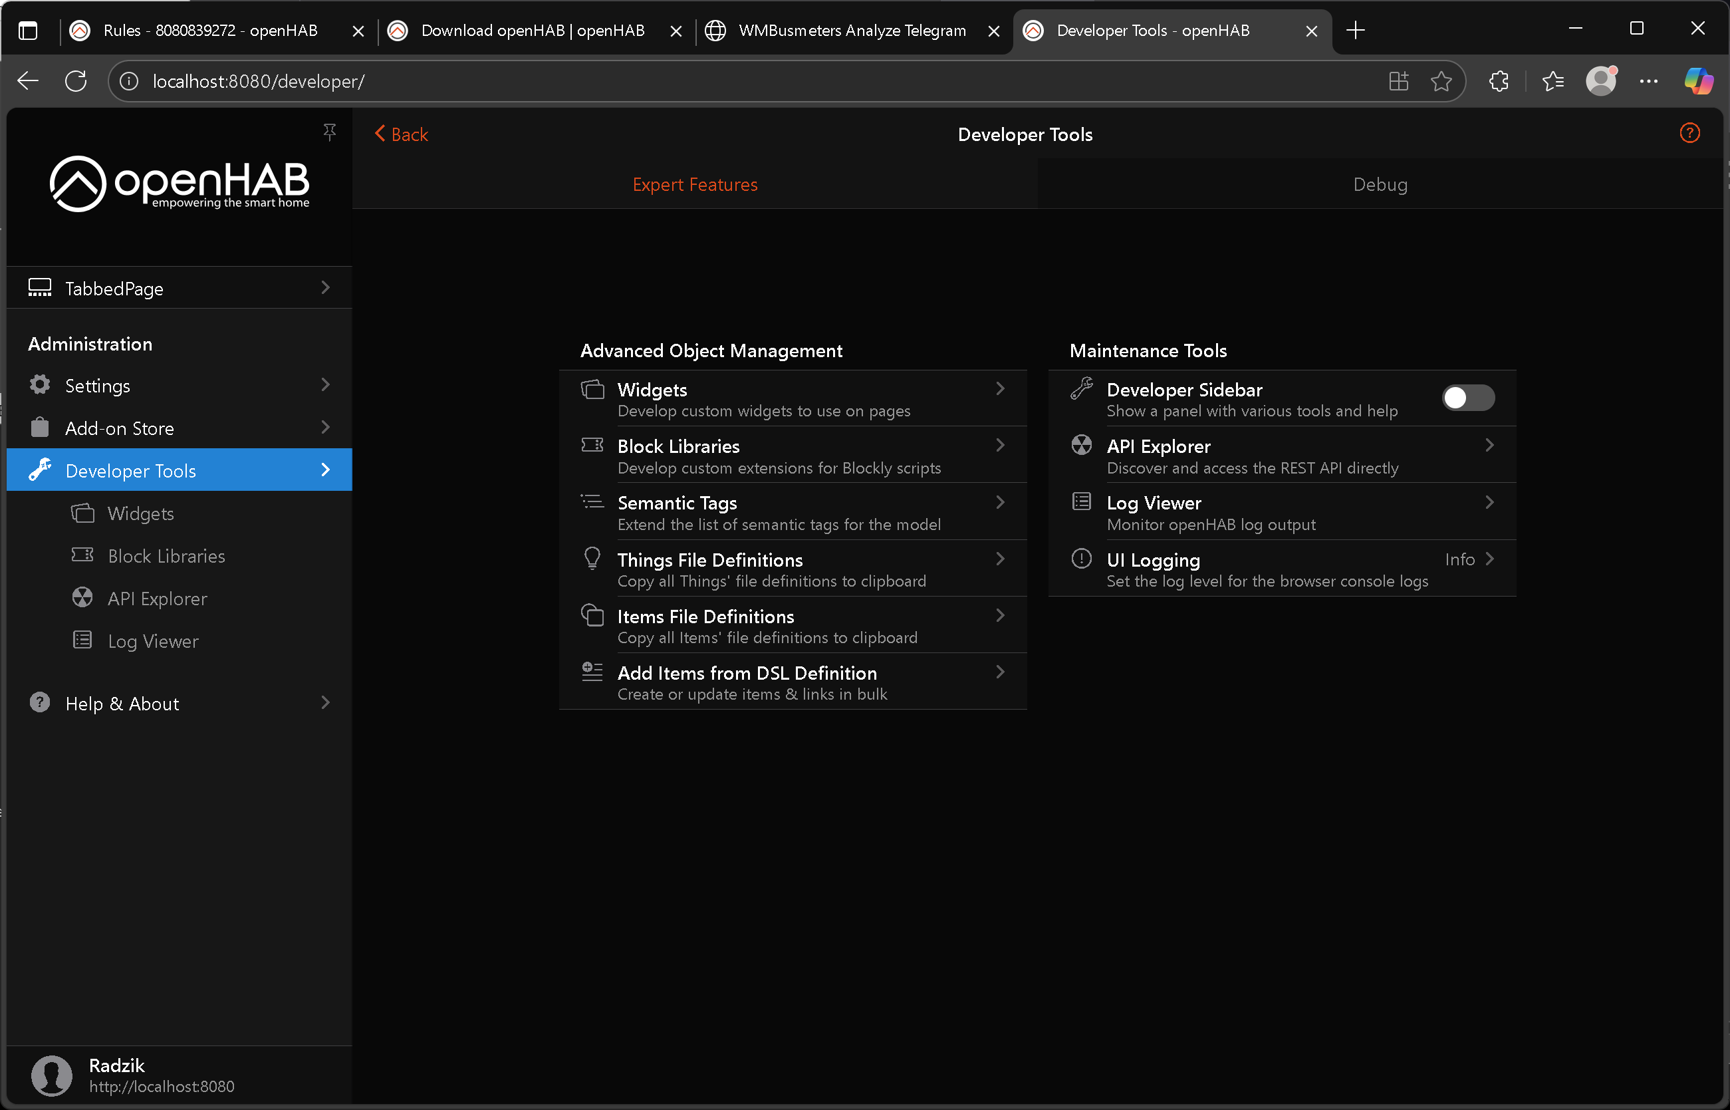Viewport: 1730px width, 1110px height.
Task: Open the TabbedPage entry chevron
Action: click(326, 287)
